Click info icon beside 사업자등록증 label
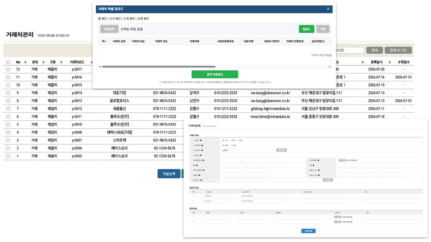This screenshot has height=242, width=431. [318, 160]
